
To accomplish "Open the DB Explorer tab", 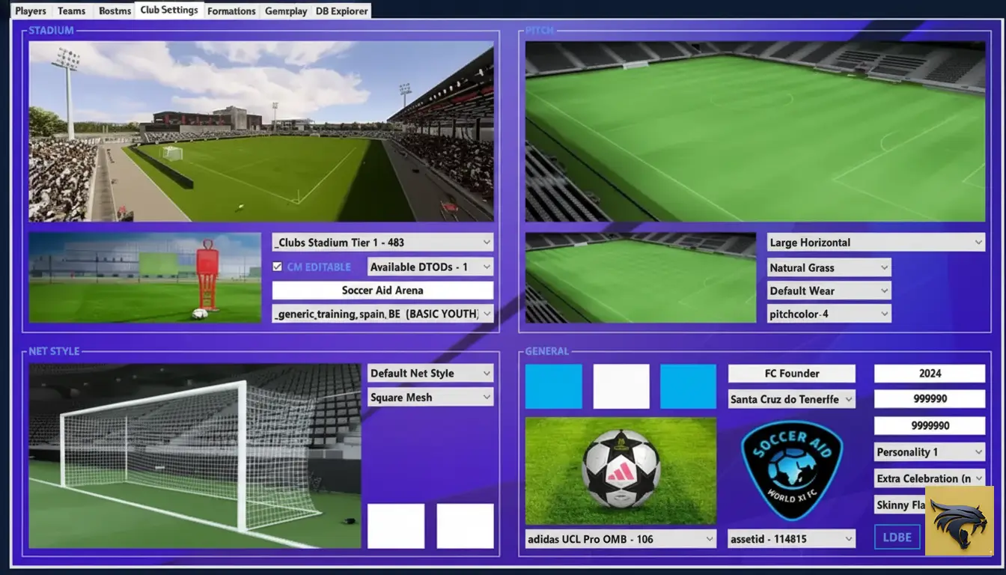I will pyautogui.click(x=341, y=11).
